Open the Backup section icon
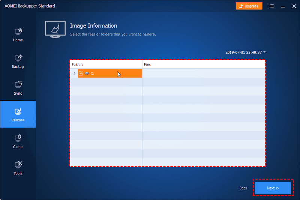 (18, 58)
